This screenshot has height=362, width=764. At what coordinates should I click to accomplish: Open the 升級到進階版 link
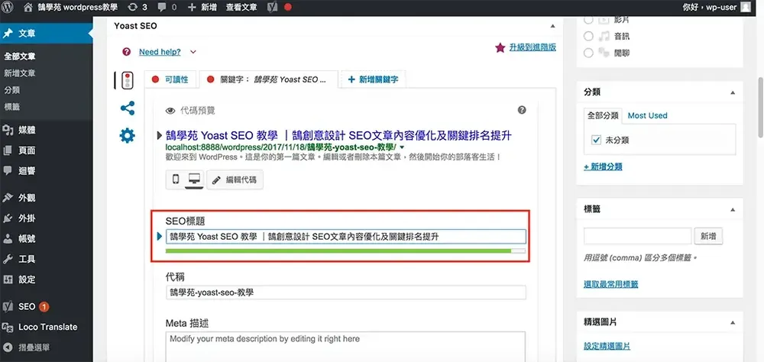(x=533, y=47)
